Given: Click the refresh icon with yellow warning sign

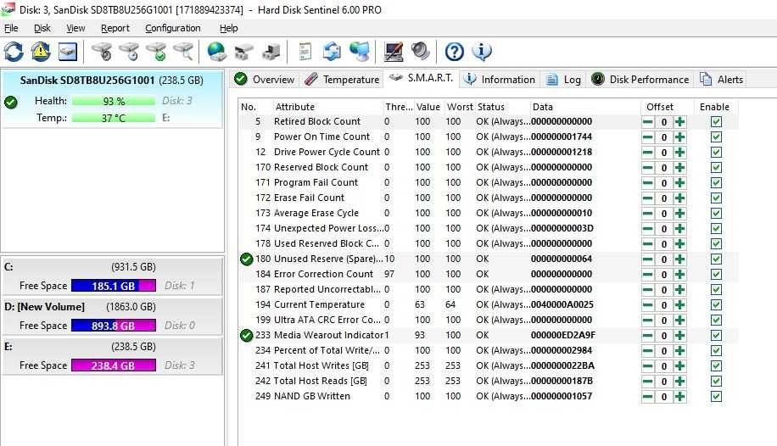Looking at the screenshot, I should [41, 52].
